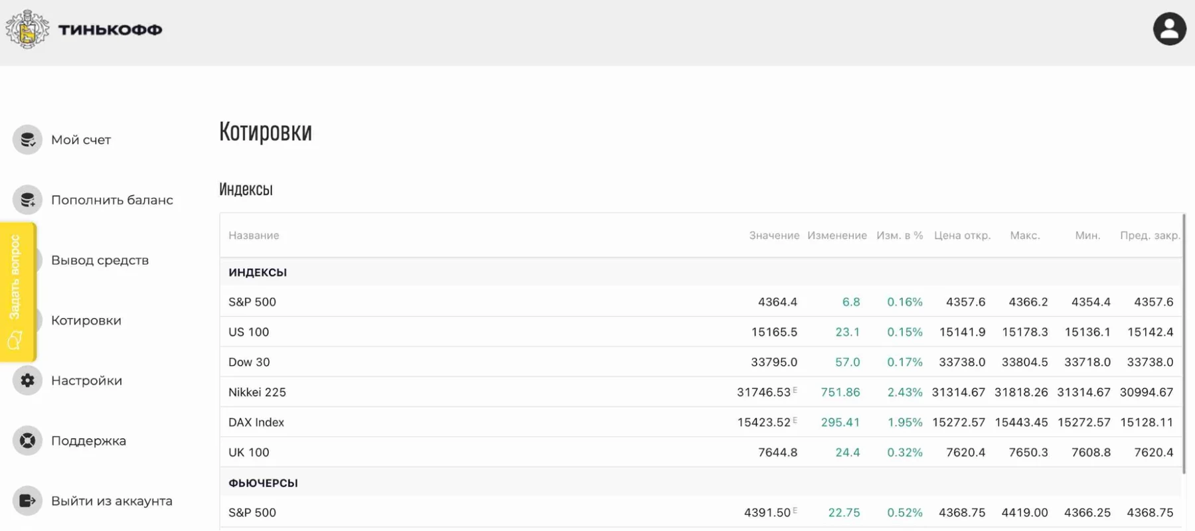Select the Dow 30 index row
This screenshot has width=1195, height=531.
701,362
